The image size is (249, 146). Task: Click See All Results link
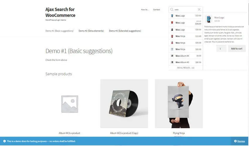pos(186,68)
